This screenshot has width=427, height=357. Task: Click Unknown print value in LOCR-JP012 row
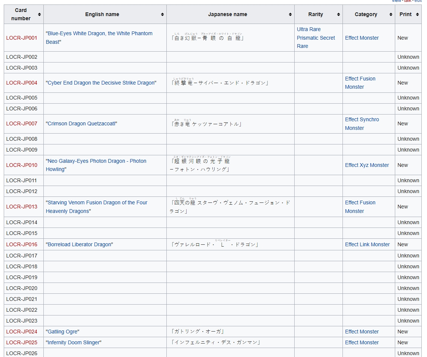[408, 191]
